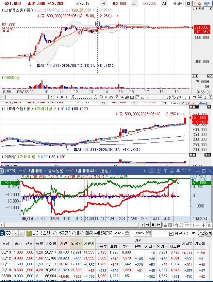Click the red B buy marker on intraday chart
The image size is (213, 282).
tap(78, 33)
